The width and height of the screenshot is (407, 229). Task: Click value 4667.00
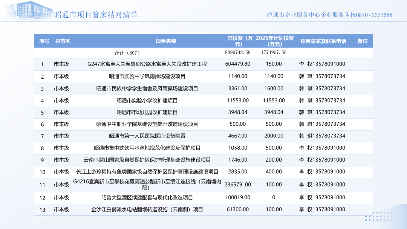(238, 136)
